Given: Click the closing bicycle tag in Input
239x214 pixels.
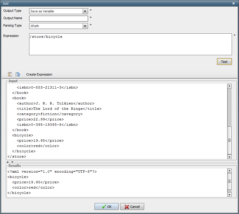Looking at the screenshot, I should [24, 151].
